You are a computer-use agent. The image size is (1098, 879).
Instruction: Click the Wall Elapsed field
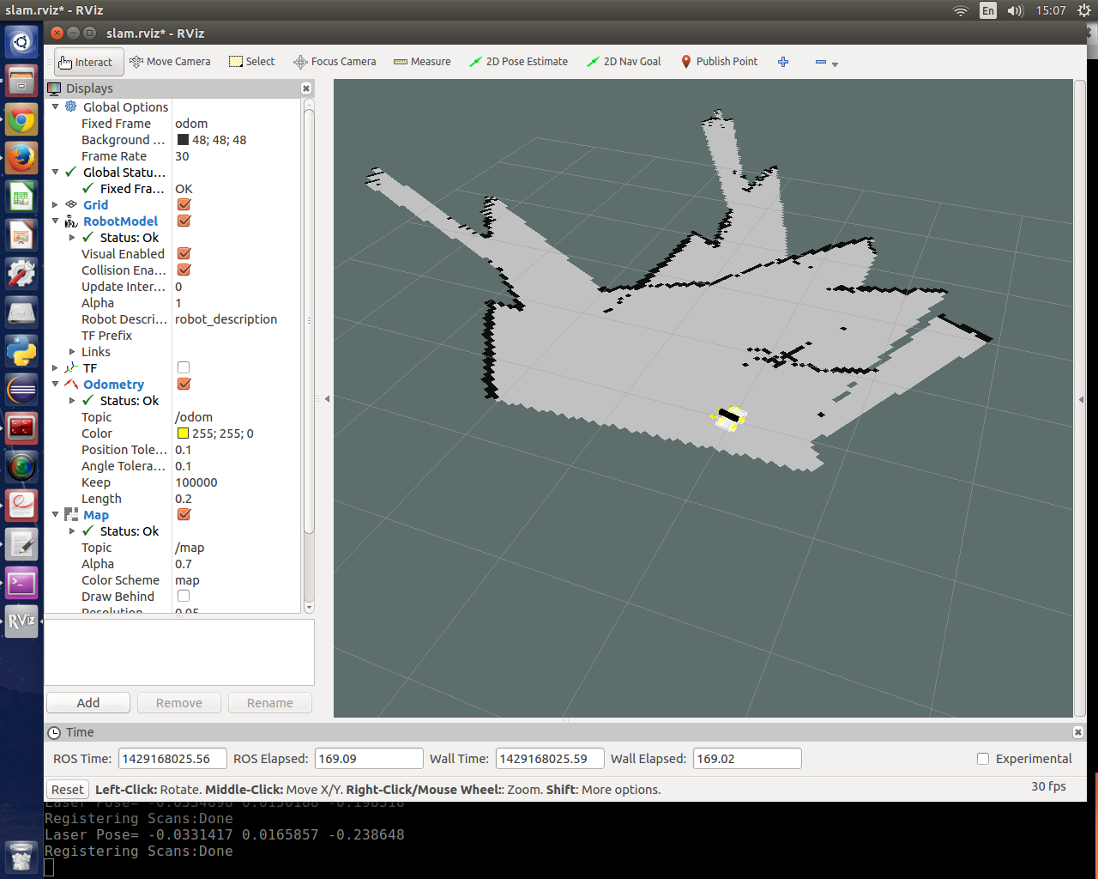747,759
